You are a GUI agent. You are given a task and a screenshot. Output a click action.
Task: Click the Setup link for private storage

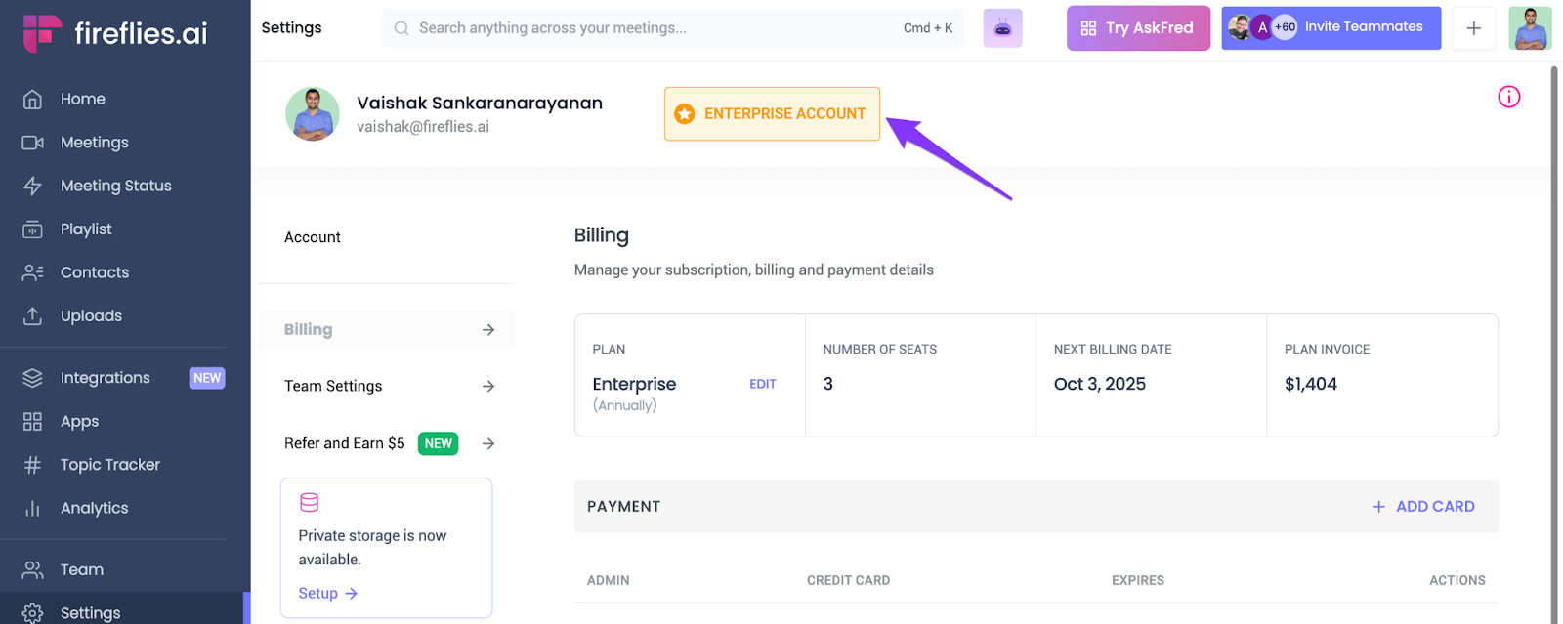327,594
